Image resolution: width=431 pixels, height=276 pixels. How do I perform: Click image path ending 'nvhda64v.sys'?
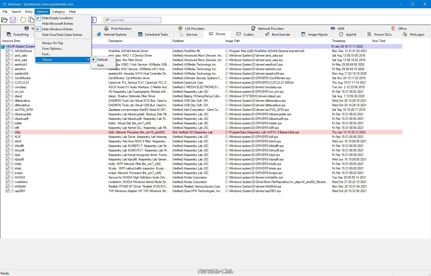pos(254,177)
